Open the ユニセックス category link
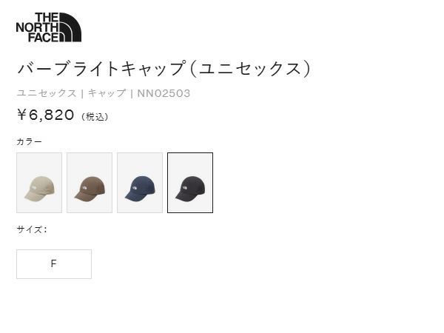Screen dimensions: 444x333 click(x=47, y=93)
